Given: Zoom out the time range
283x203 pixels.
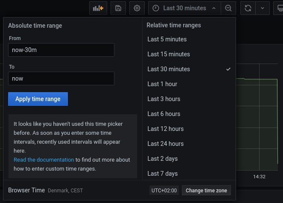Looking at the screenshot, I should tap(228, 8).
